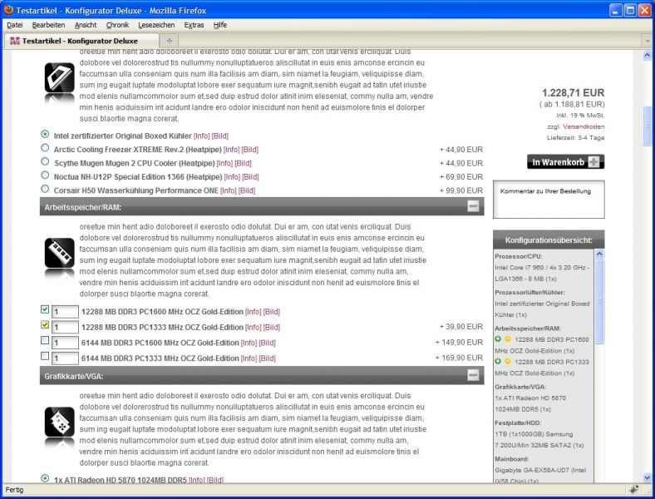Screen dimensions: 655x499
Task: Open the Ansicht menu
Action: click(86, 25)
